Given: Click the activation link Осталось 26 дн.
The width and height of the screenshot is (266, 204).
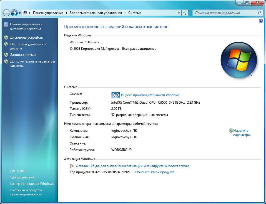Looking at the screenshot, I should (x=133, y=166).
